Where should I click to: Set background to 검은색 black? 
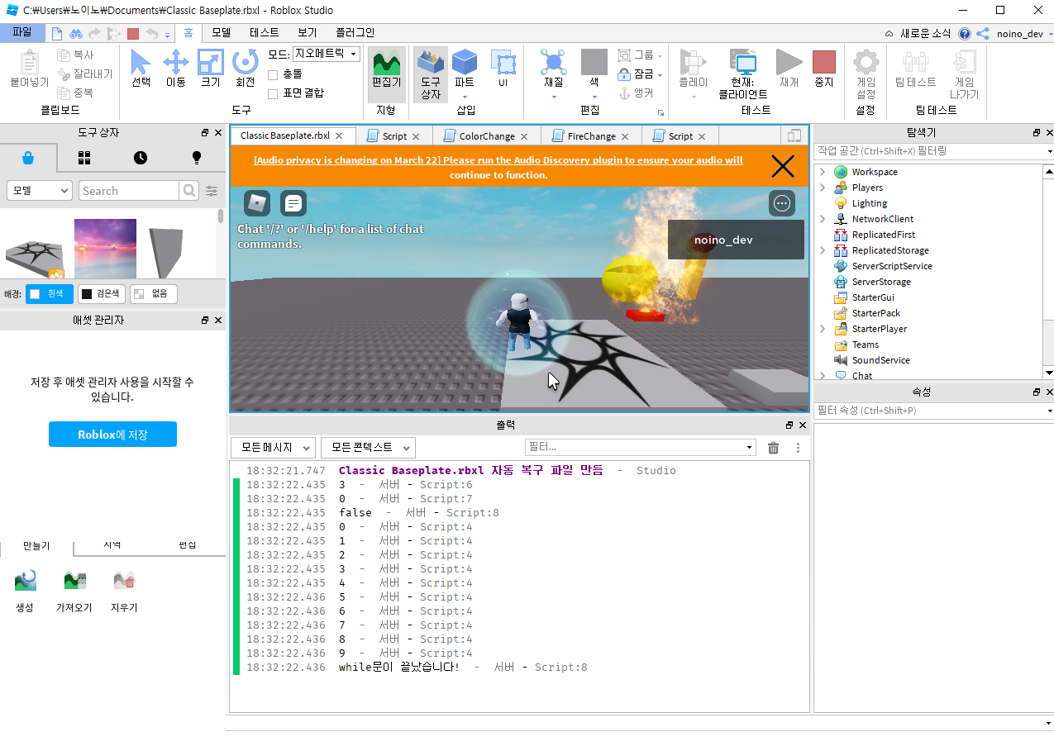tap(101, 293)
